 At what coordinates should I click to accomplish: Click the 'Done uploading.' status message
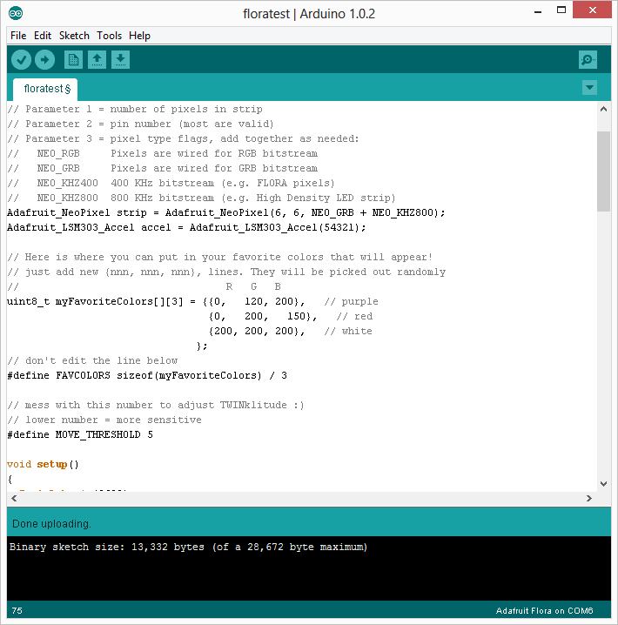pyautogui.click(x=52, y=524)
